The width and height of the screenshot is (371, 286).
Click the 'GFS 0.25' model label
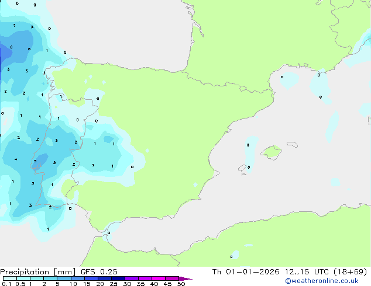point(99,272)
